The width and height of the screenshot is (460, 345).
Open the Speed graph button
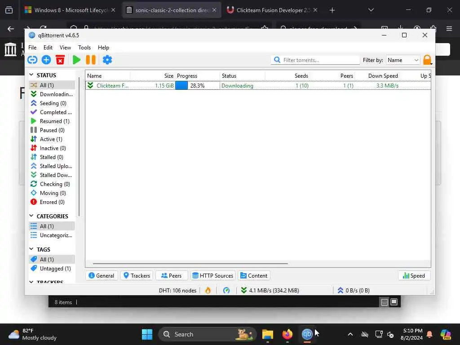414,276
